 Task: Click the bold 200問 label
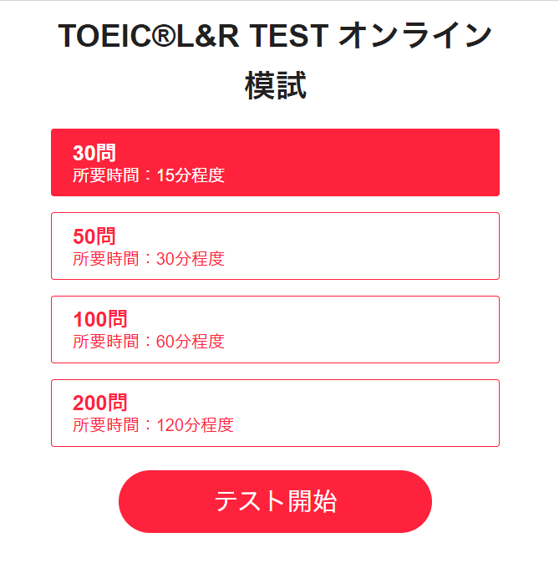pos(100,403)
